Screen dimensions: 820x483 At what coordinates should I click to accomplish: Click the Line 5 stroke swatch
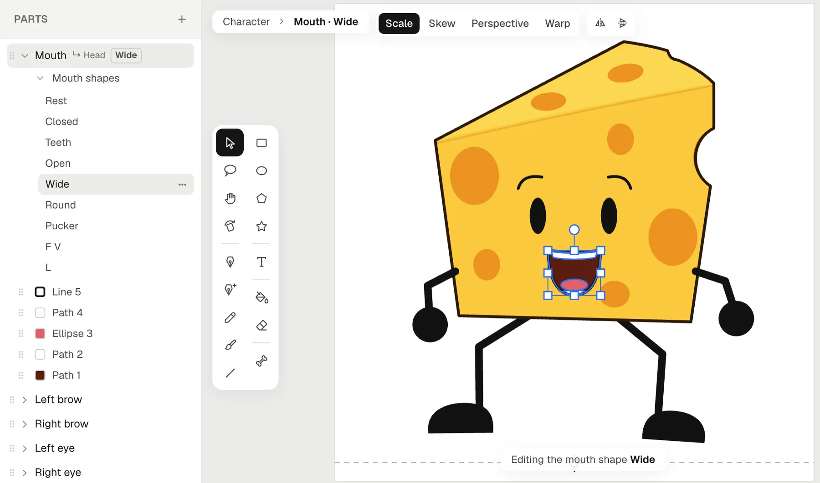click(x=40, y=292)
